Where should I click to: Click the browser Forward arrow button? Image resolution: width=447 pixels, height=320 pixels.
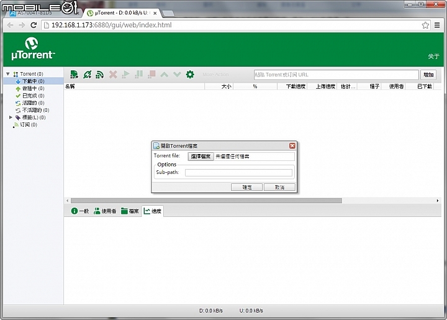click(22, 25)
